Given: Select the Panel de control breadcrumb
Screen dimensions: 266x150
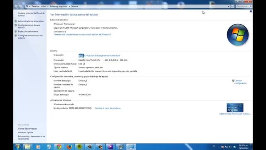Looking at the screenshot, I should coord(39,6).
